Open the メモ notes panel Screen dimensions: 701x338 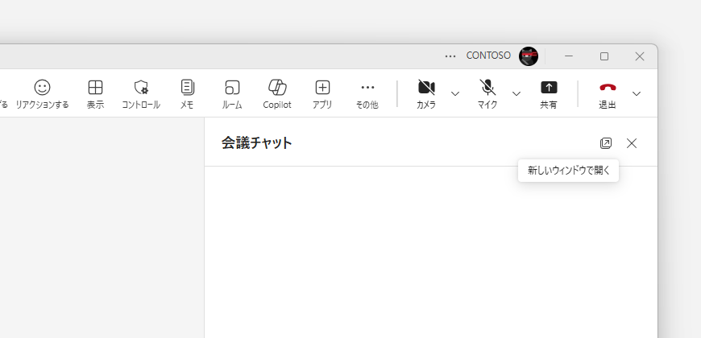coord(187,93)
